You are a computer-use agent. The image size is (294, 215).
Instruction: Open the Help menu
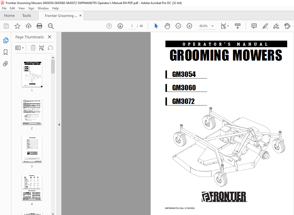click(x=55, y=8)
